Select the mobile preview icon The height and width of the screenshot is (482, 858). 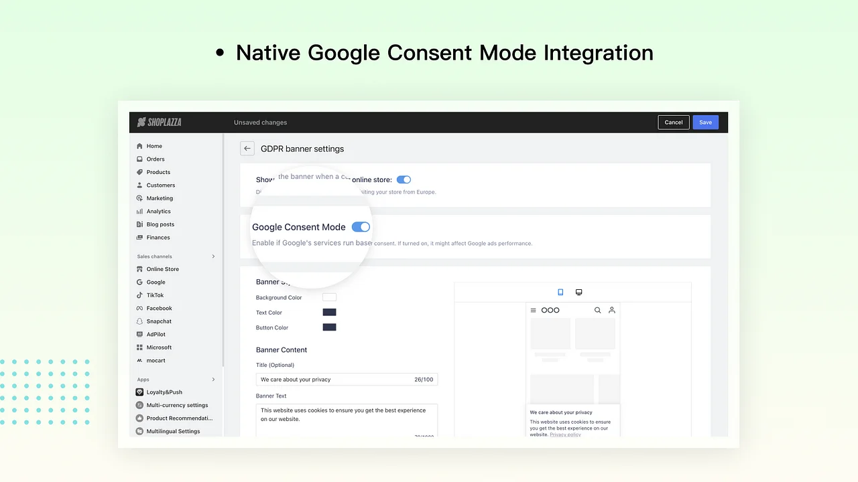pos(560,292)
